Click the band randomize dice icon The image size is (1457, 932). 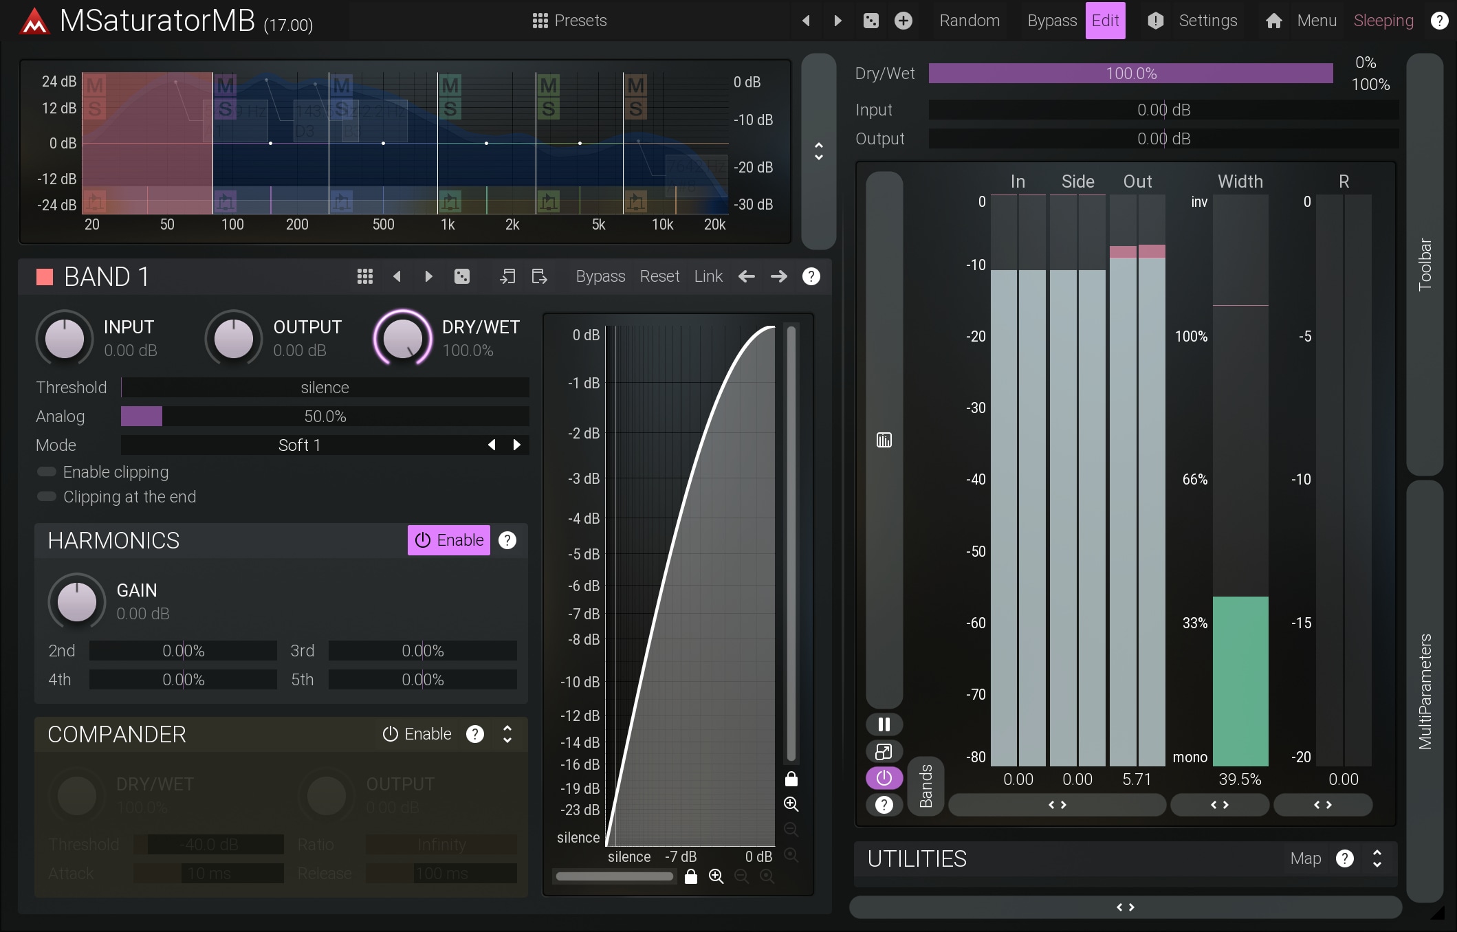pos(462,276)
